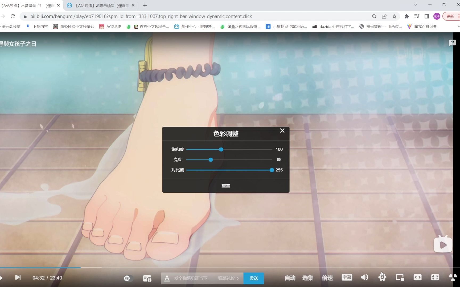Open the page zoom icon in address bar
This screenshot has height=287, width=460.
(x=374, y=16)
